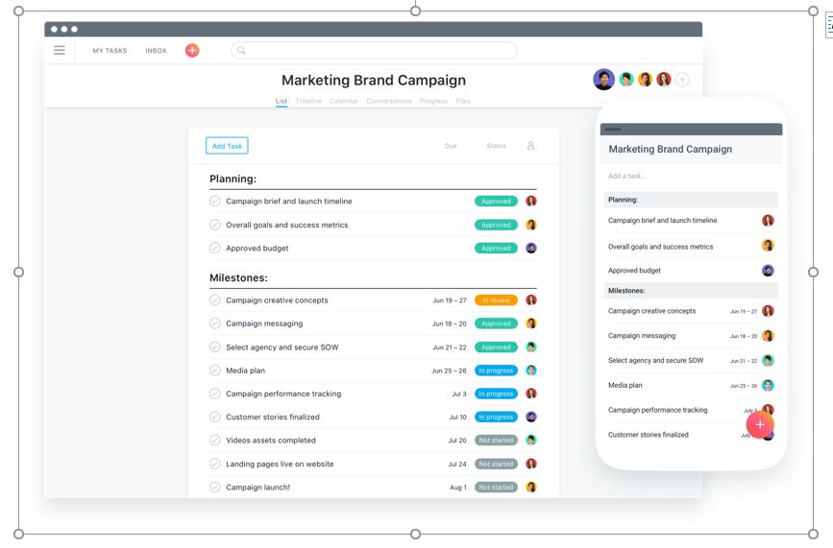The height and width of the screenshot is (548, 833).
Task: Switch to the Calendar tab
Action: coord(344,101)
